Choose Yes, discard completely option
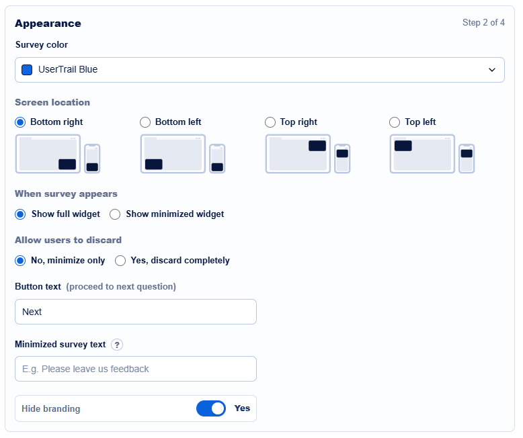The height and width of the screenshot is (438, 523). [x=120, y=261]
